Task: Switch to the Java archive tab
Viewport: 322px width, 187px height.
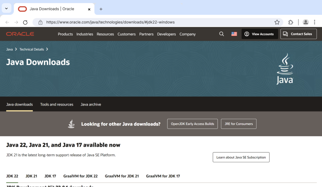Action: point(91,104)
